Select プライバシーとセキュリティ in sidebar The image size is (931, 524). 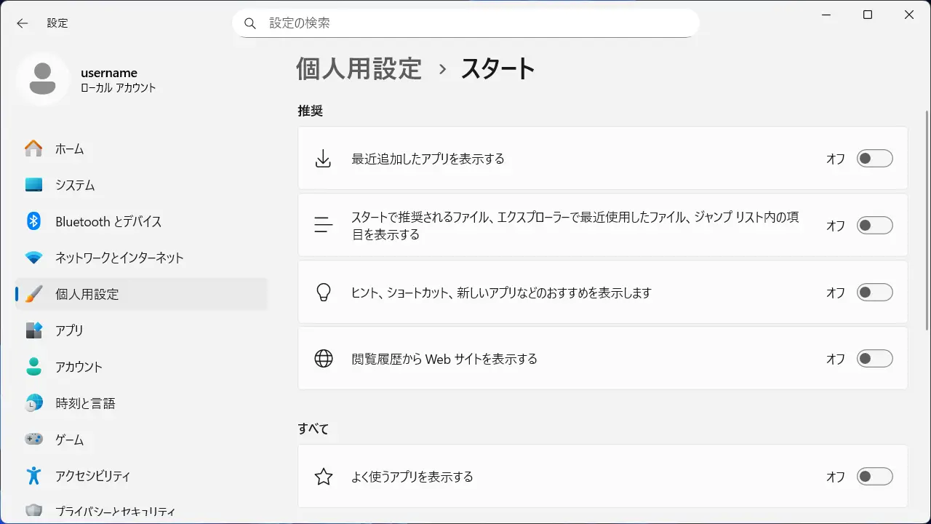click(115, 512)
